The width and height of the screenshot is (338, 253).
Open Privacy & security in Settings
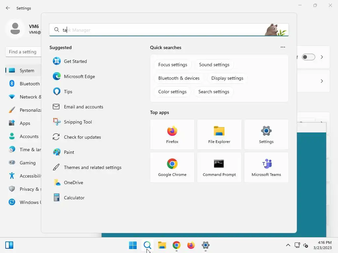point(23,189)
